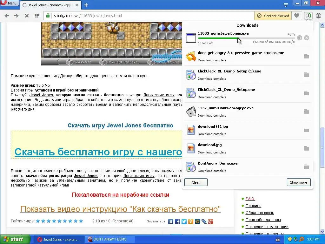Image resolution: width=325 pixels, height=244 pixels.
Task: Rate the game with the last star
Action: [81, 221]
